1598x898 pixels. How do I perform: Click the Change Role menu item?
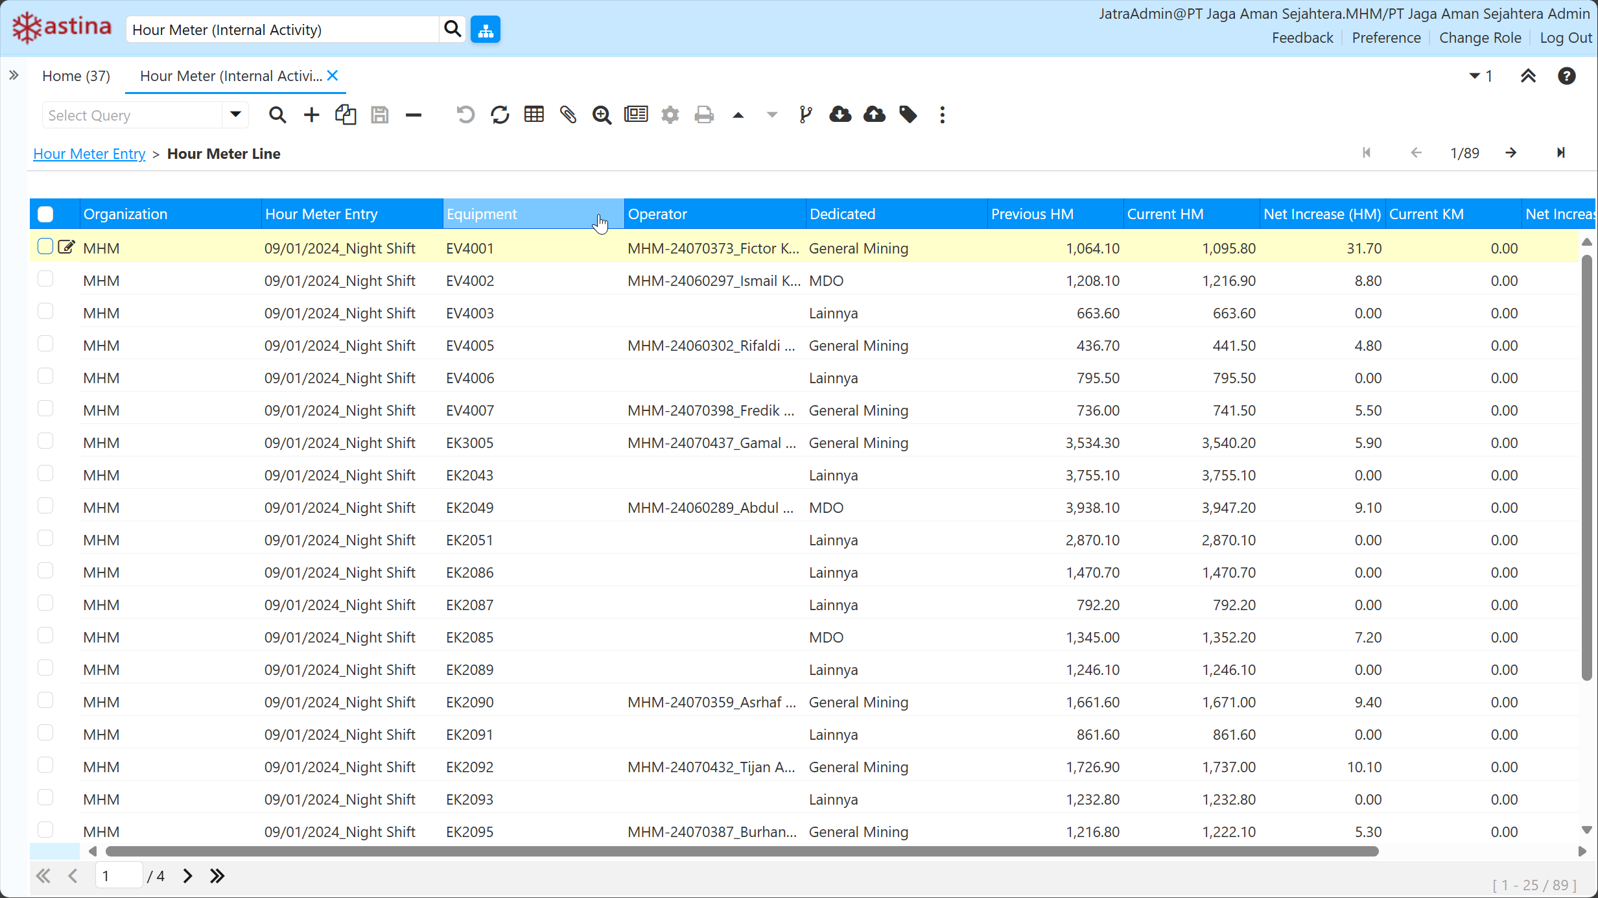coord(1480,38)
